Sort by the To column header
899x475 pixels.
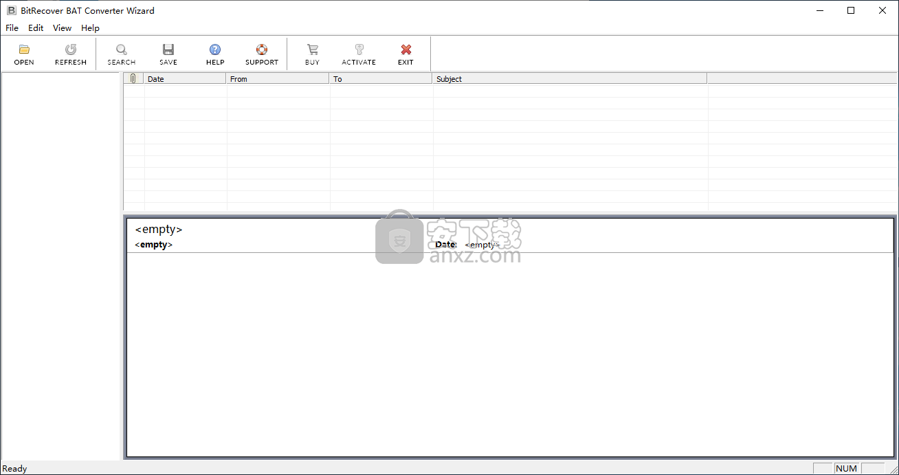point(381,78)
